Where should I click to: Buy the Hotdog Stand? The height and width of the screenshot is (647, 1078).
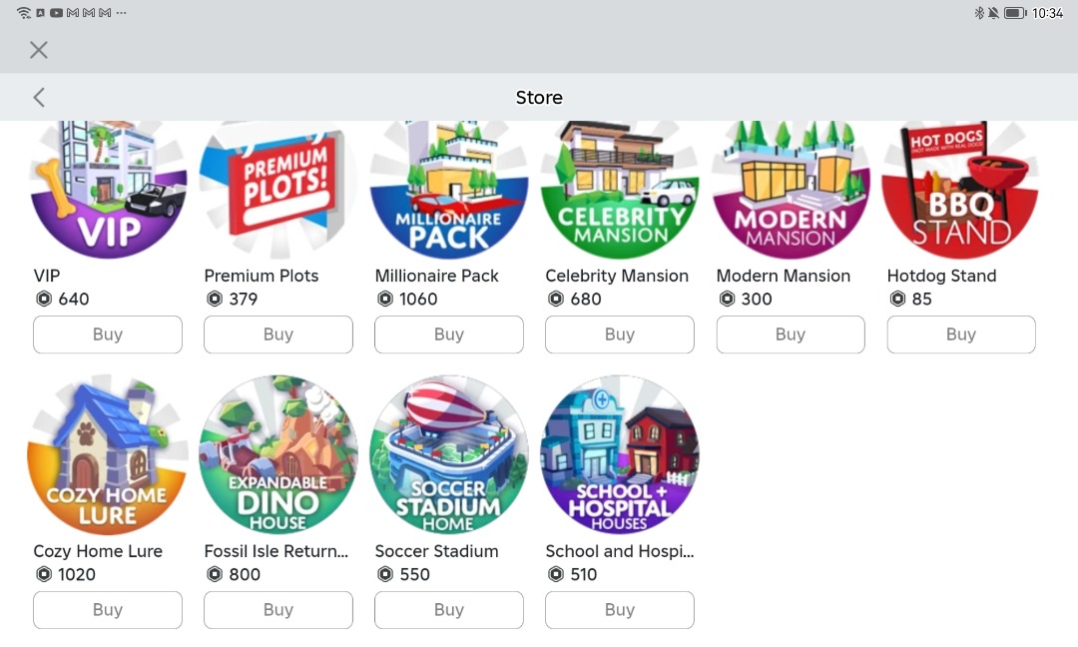pyautogui.click(x=960, y=334)
